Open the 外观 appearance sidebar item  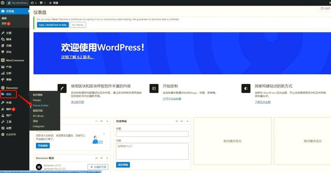click(15, 102)
